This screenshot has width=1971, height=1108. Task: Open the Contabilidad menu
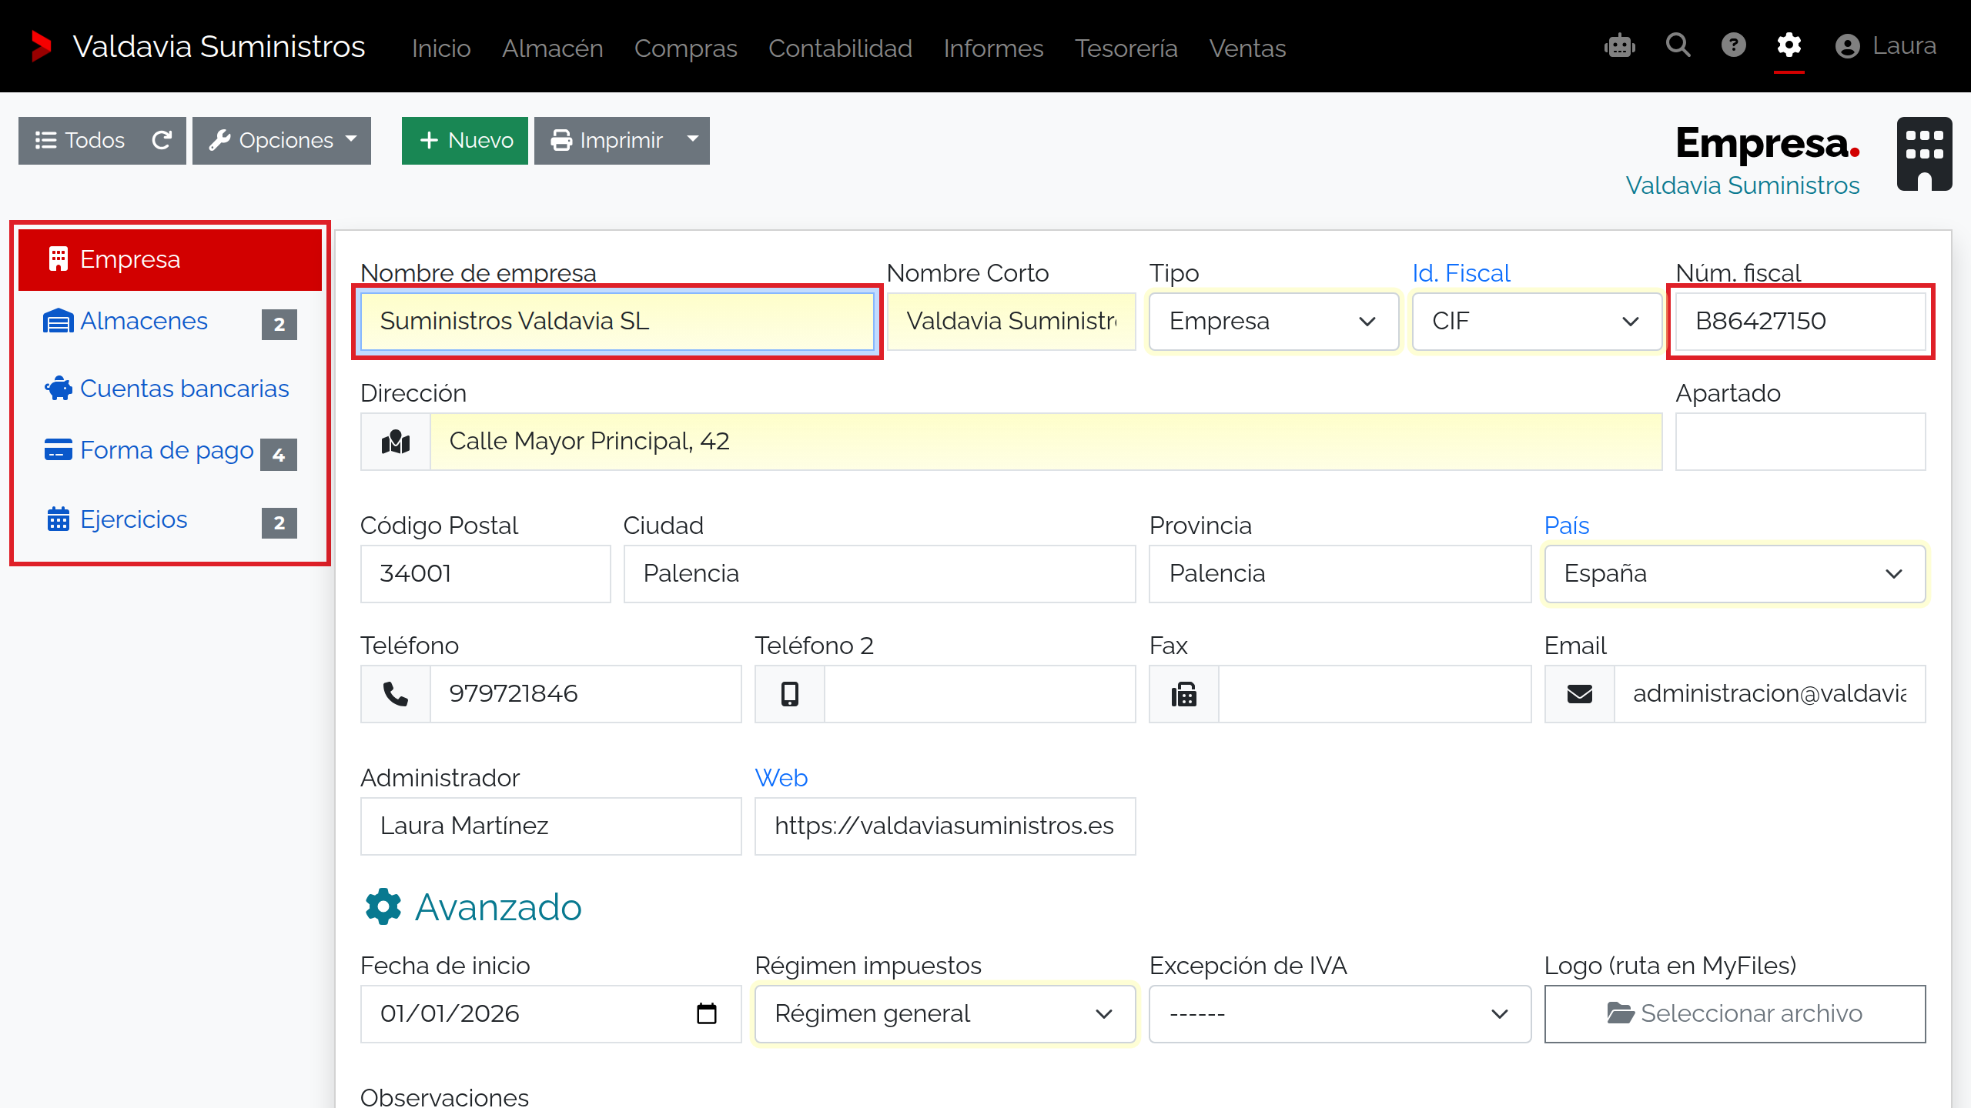(x=840, y=48)
